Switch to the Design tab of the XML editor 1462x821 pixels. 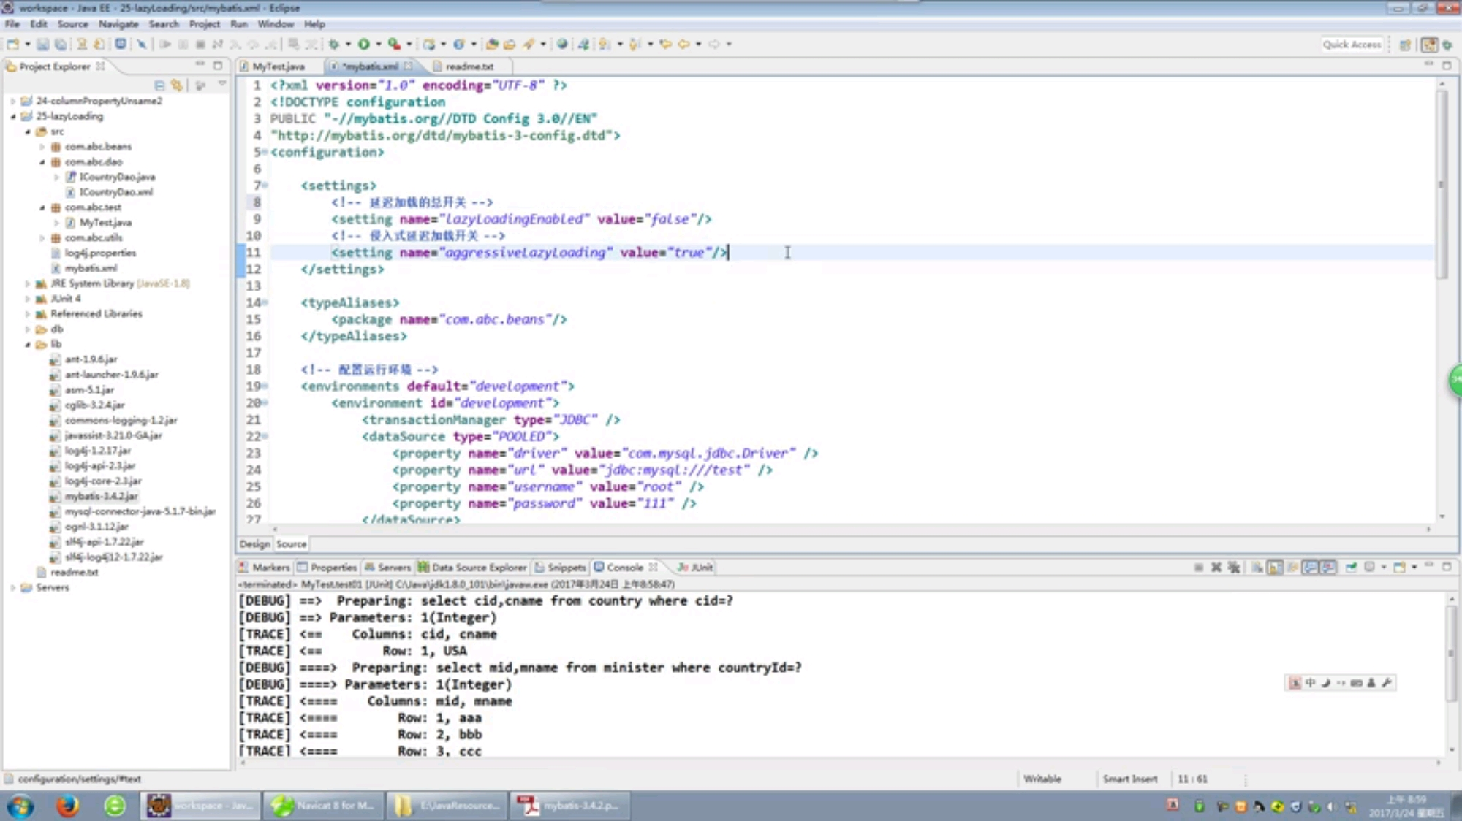click(254, 544)
